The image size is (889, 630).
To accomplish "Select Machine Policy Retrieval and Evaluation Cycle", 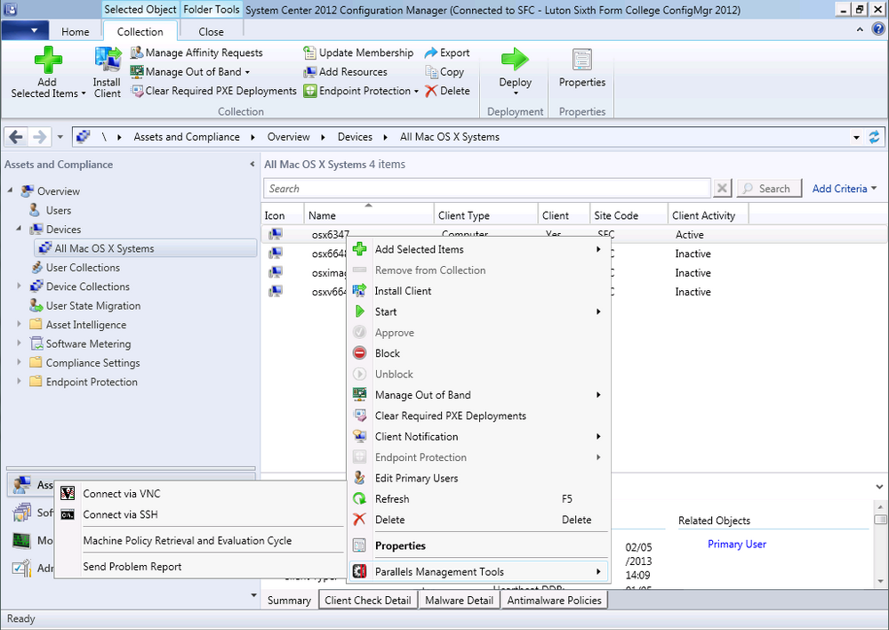I will (x=187, y=541).
